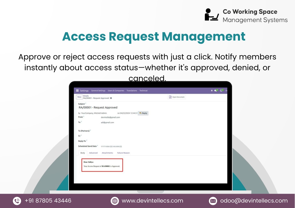Click the To address adi@gmail.com
The height and width of the screenshot is (208, 295).
107,123
